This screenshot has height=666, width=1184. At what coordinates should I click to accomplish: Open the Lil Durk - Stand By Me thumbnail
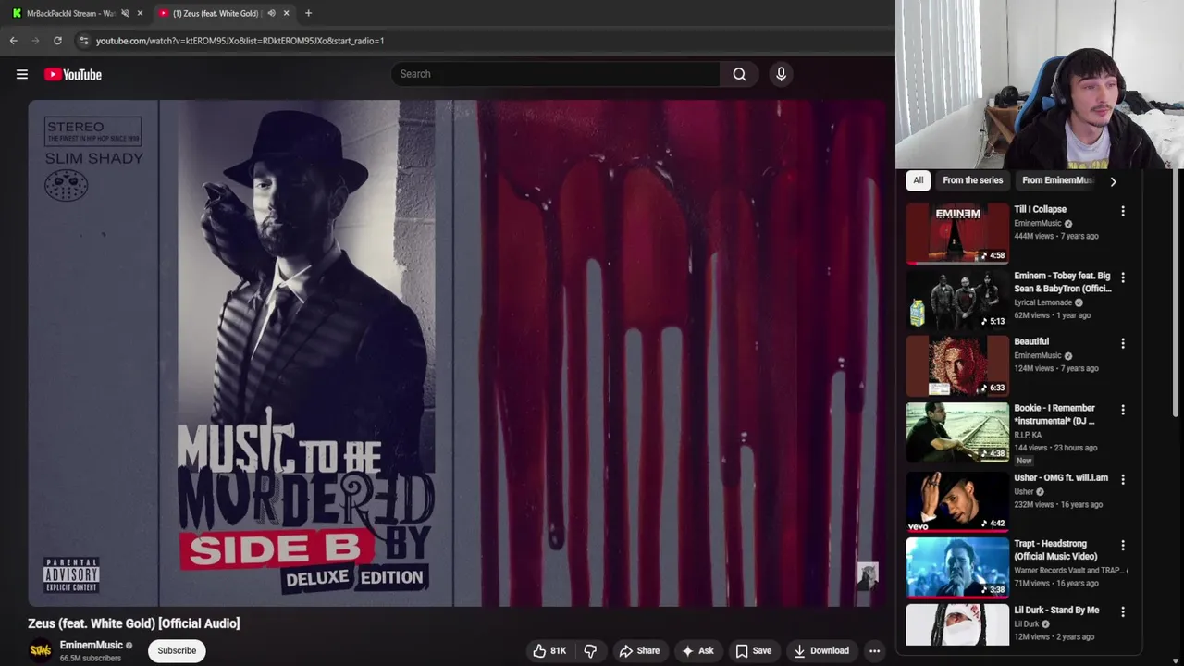point(957,625)
